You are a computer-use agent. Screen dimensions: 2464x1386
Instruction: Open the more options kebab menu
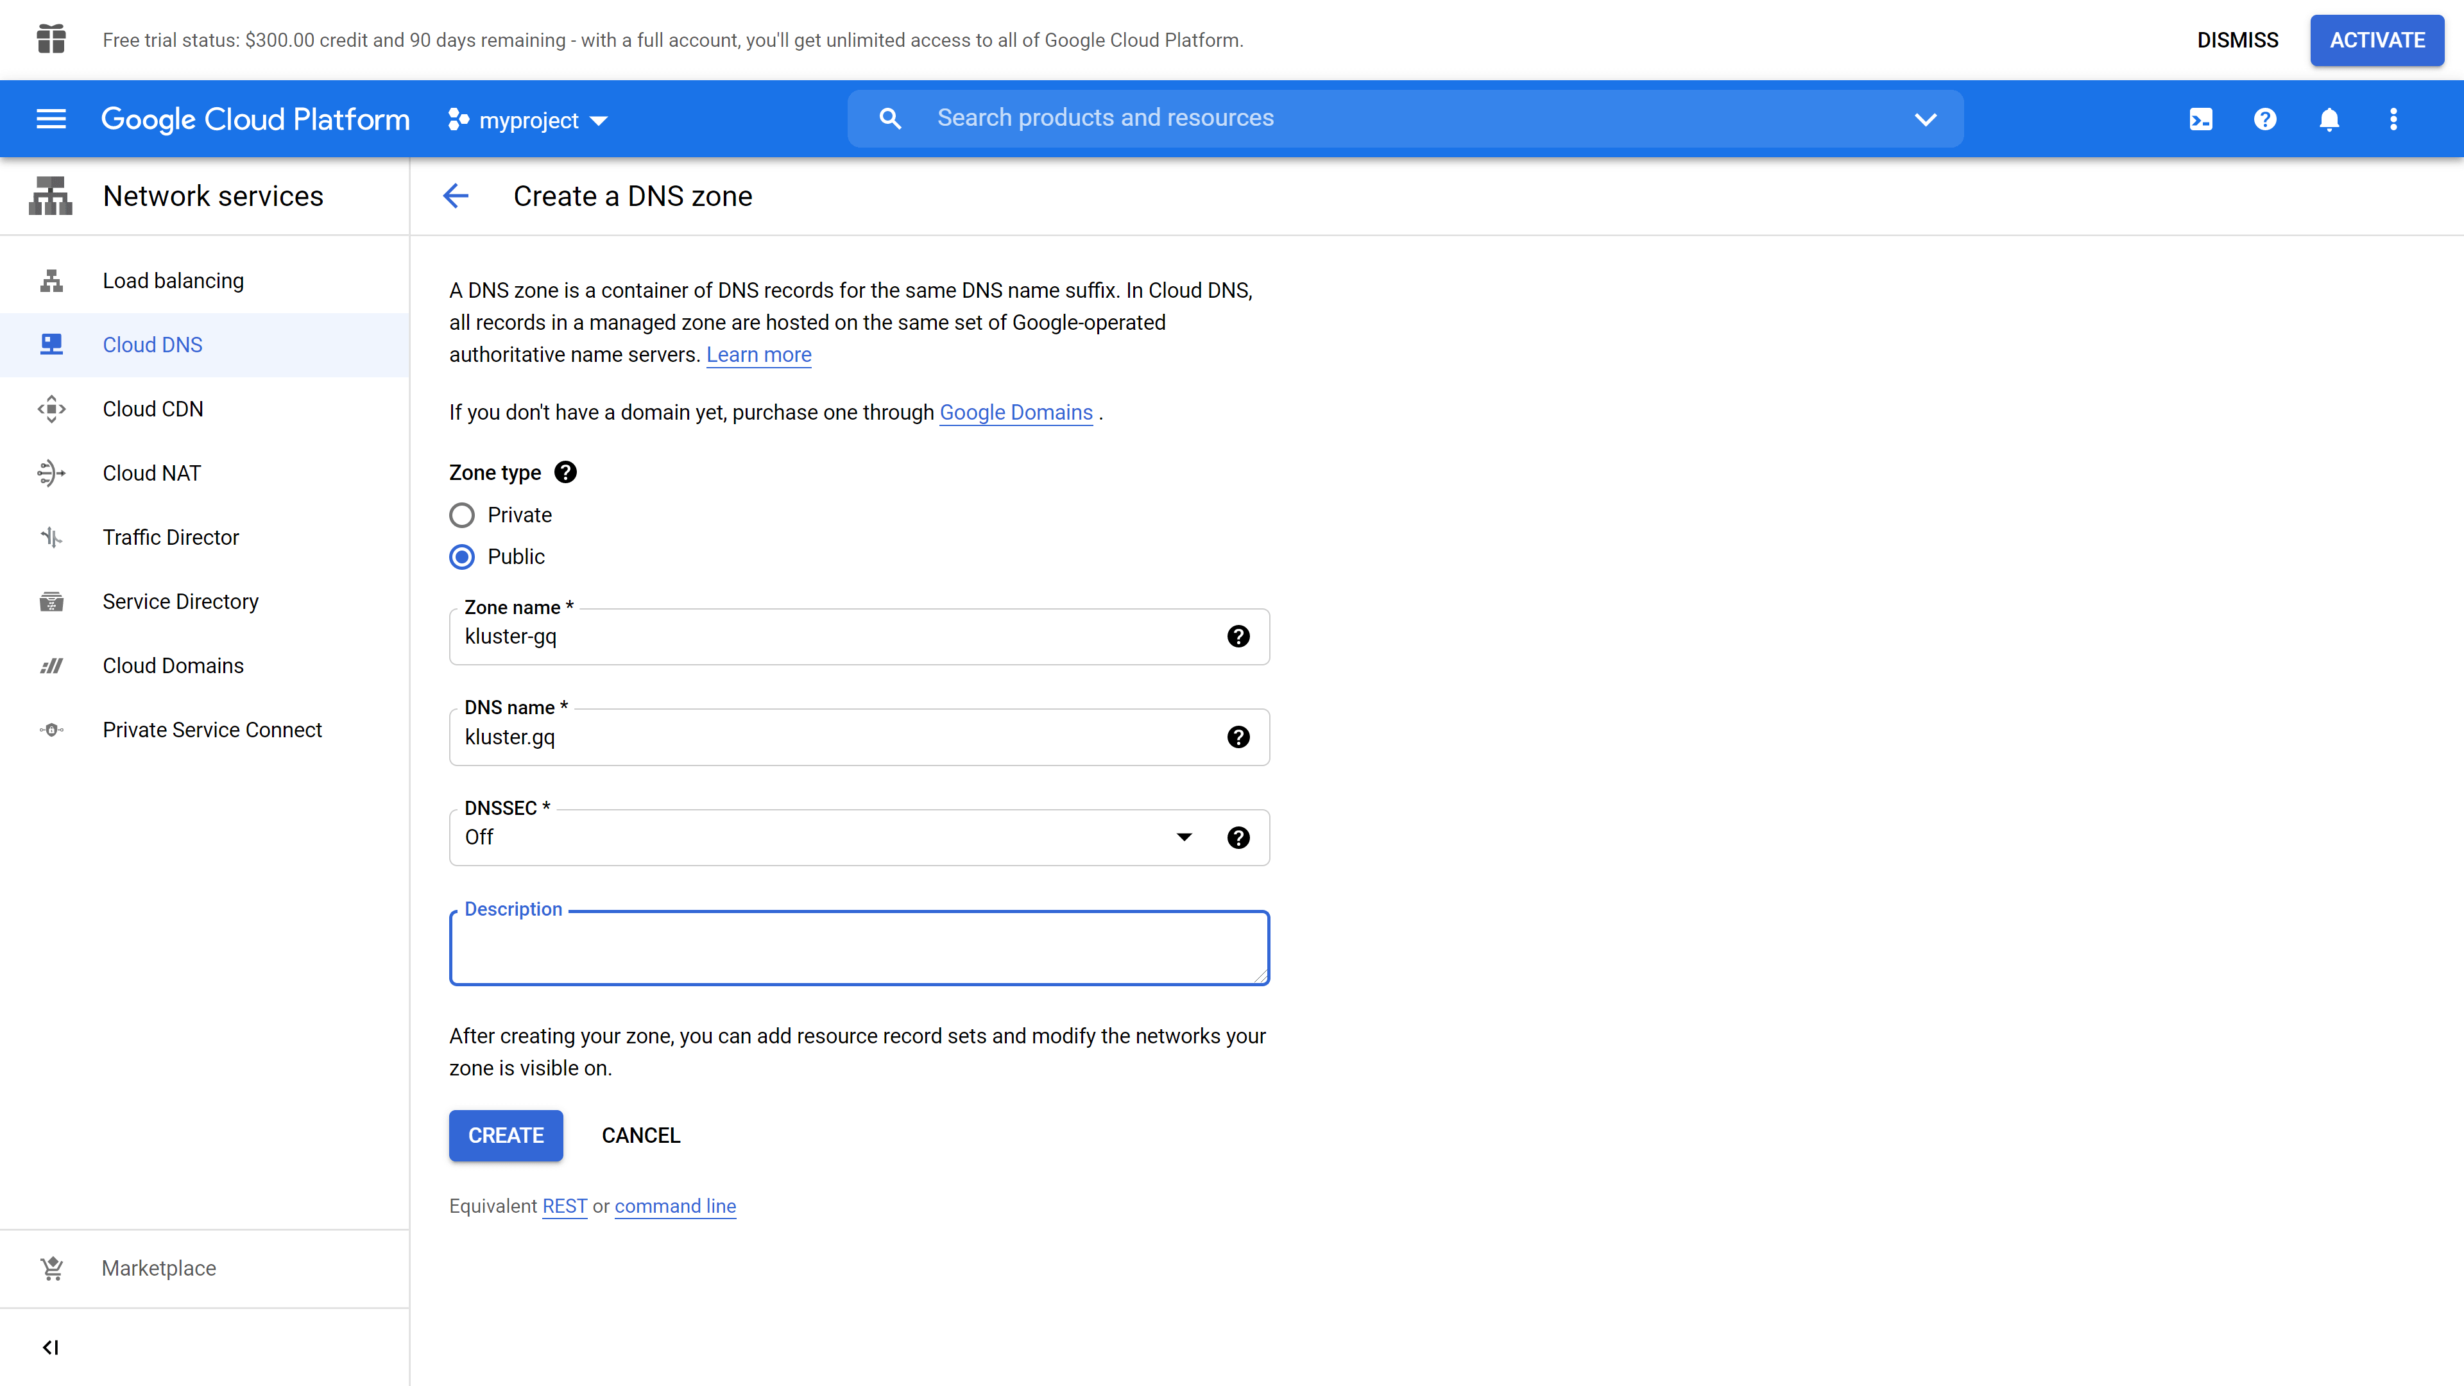click(2393, 119)
